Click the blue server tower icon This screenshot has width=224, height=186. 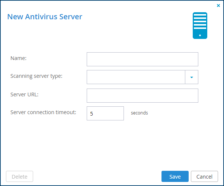coord(200,26)
